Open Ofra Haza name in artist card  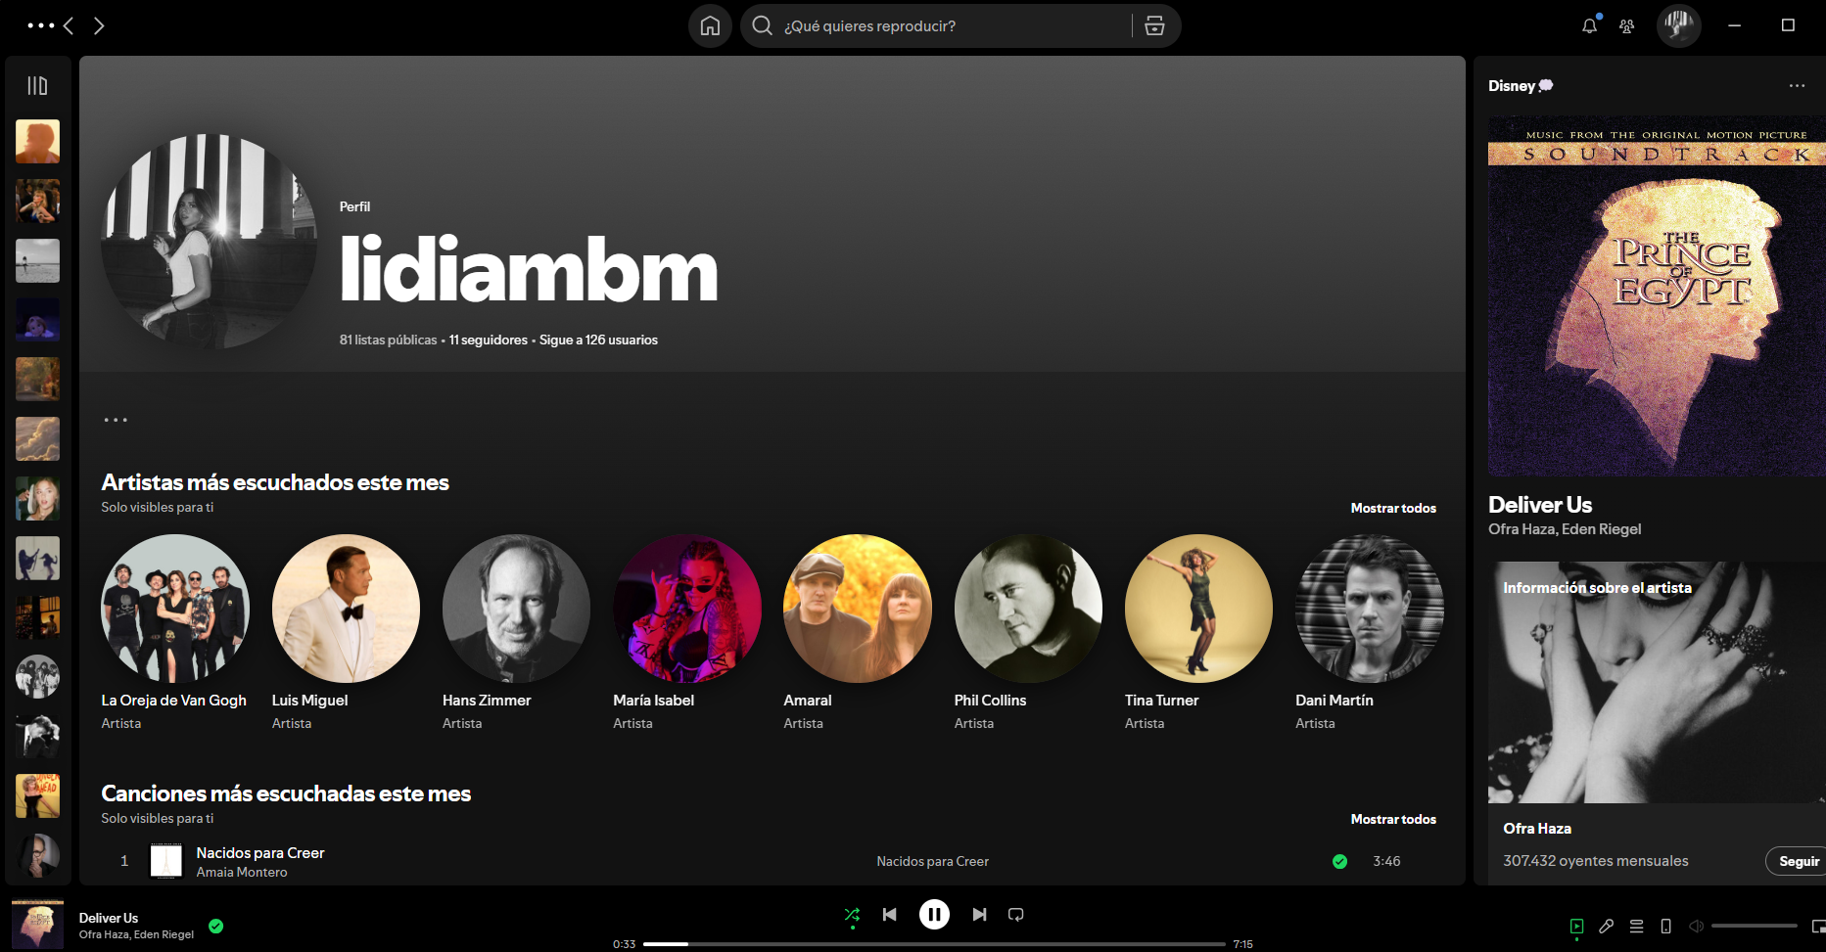tap(1537, 828)
